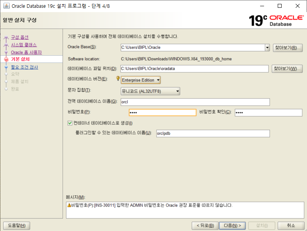Click the < 뒤로(B) back button
This screenshot has height=231, width=307.
coord(205,226)
